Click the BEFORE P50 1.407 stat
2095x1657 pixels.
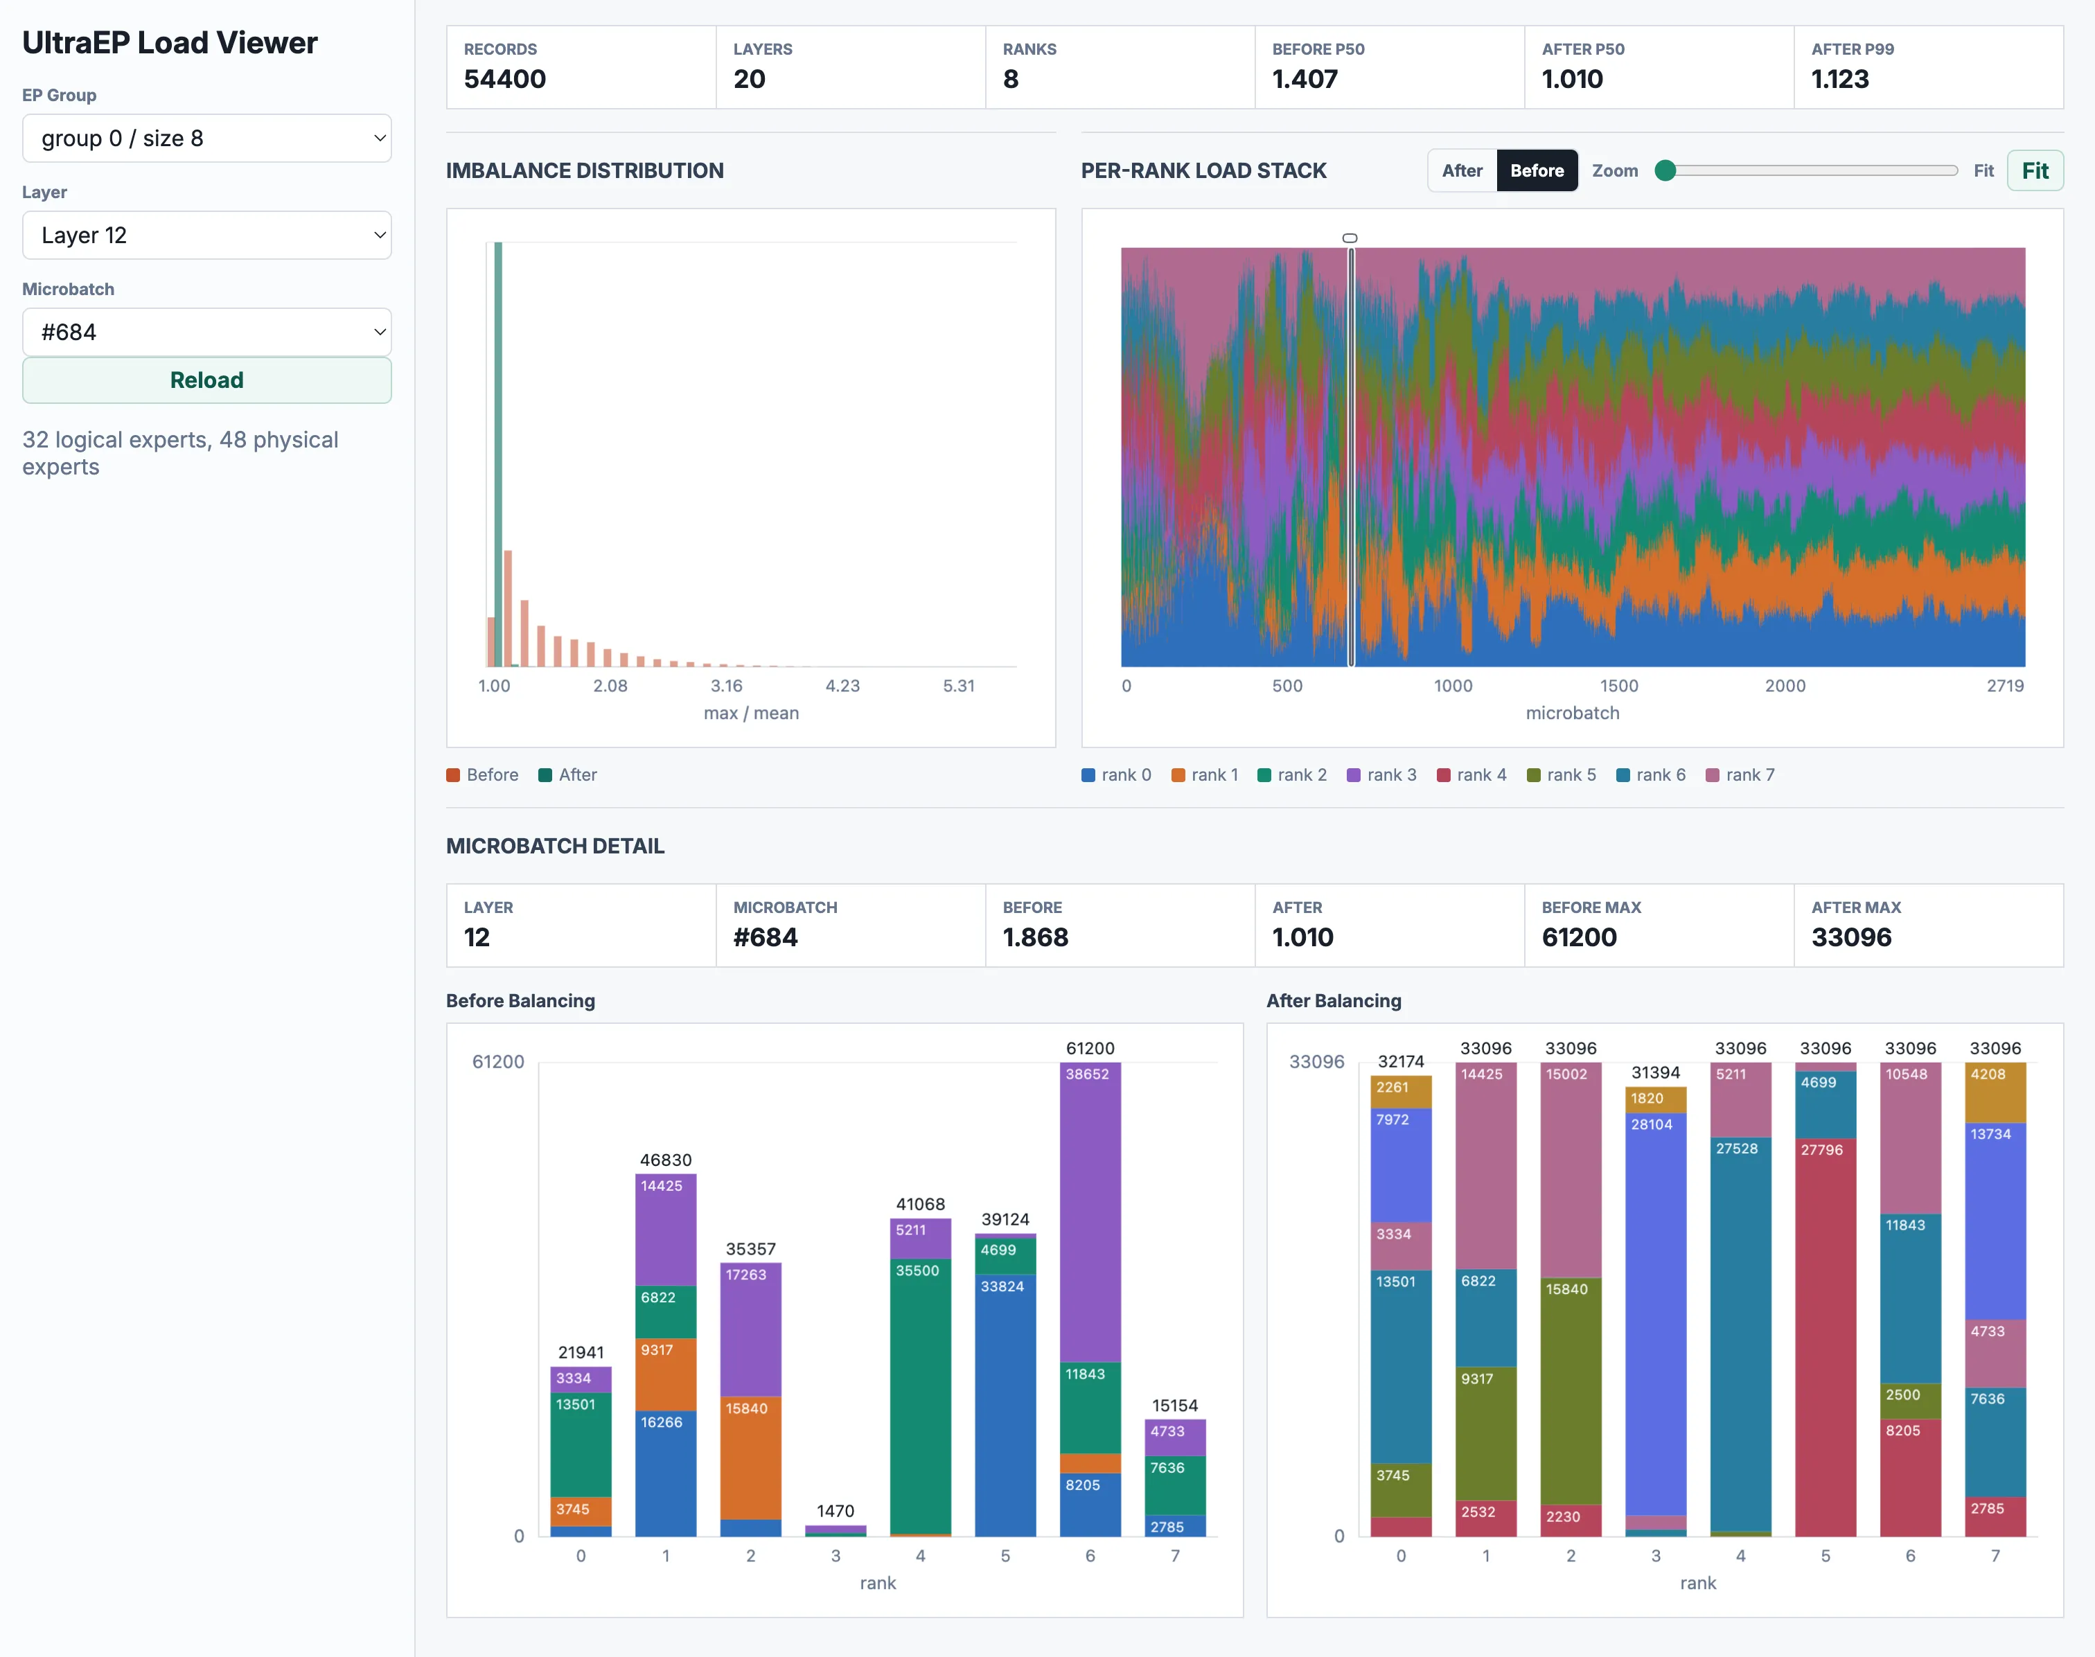click(x=1390, y=67)
